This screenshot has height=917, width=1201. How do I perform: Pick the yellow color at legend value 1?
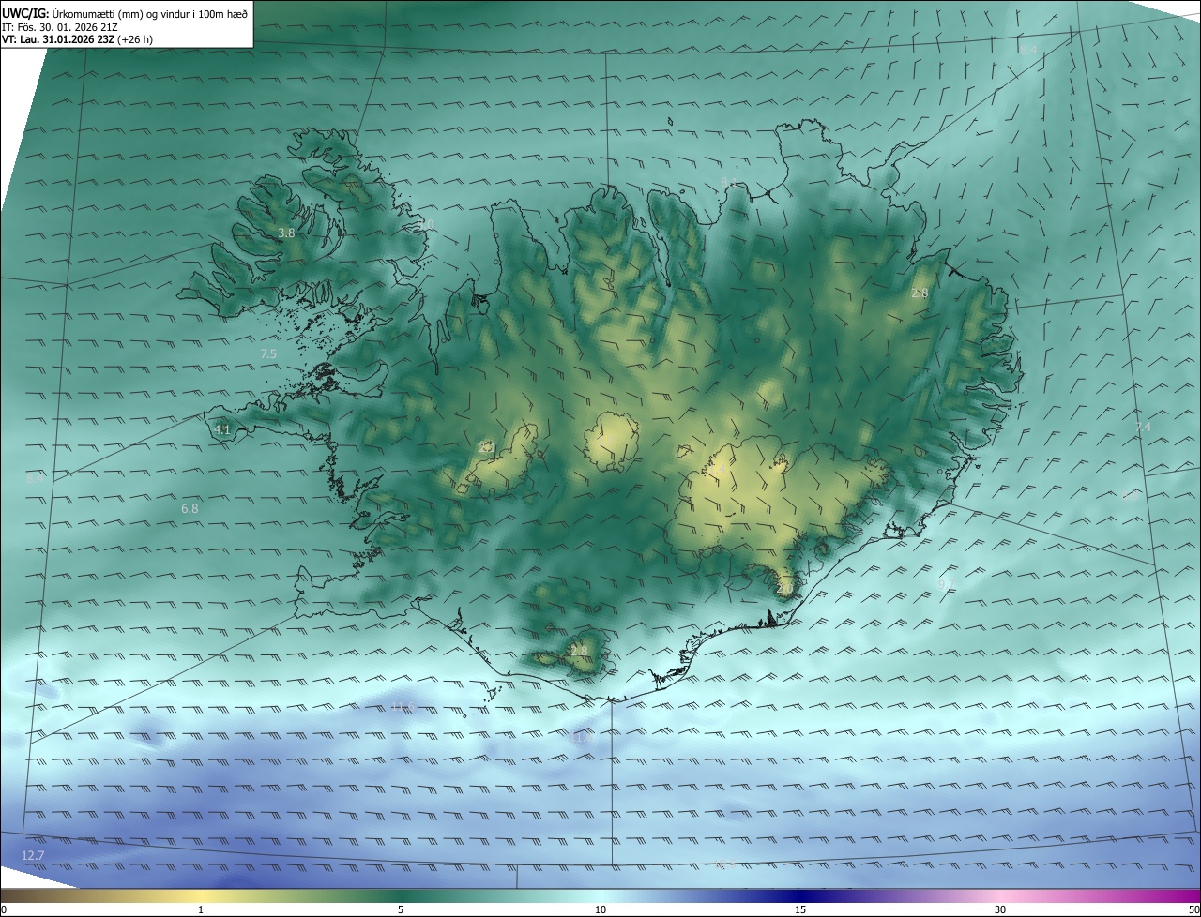[x=201, y=895]
